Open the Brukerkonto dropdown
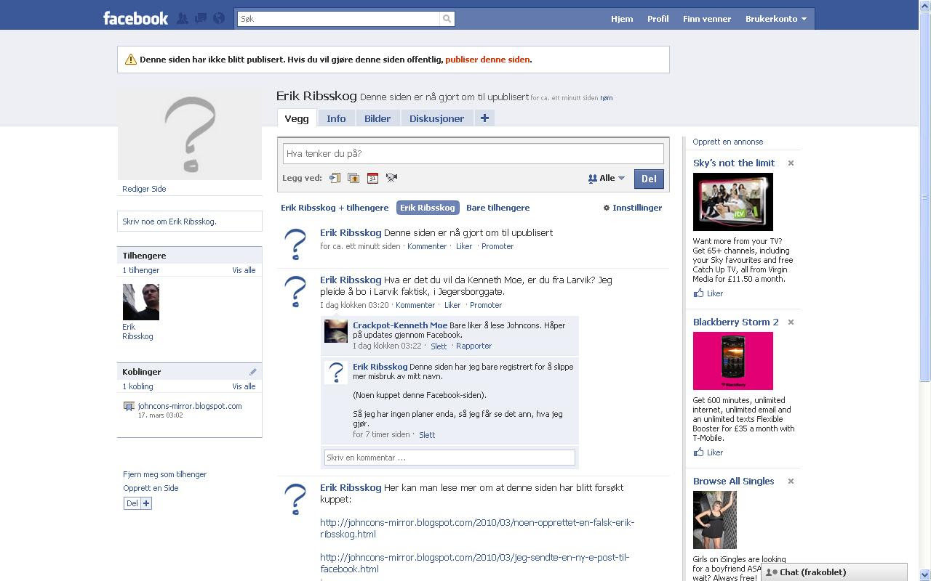 click(x=775, y=19)
